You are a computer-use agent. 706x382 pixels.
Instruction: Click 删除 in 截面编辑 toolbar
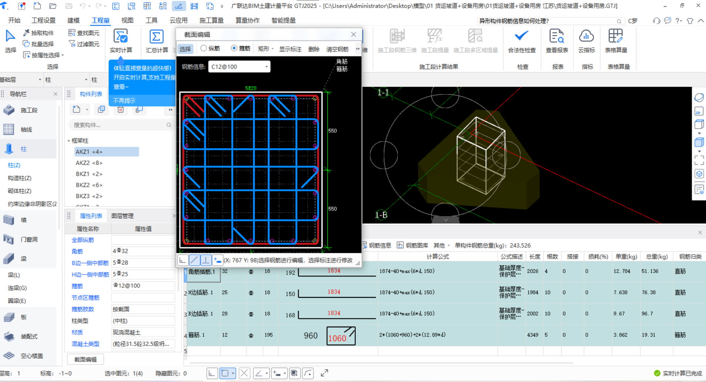click(x=314, y=49)
